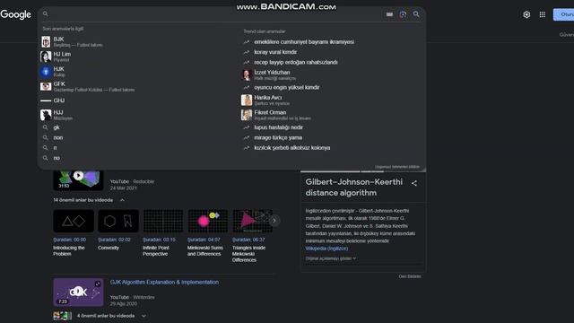This screenshot has width=574, height=323.
Task: Play the 31:53 YouTube video thumbnail
Action: (x=78, y=180)
